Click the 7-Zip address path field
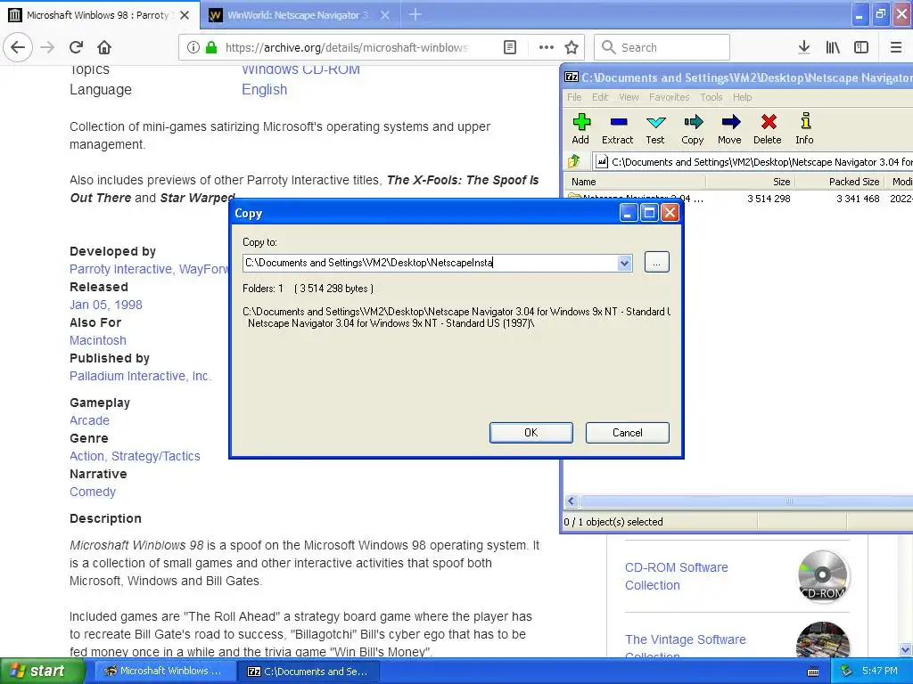This screenshot has height=684, width=913. pyautogui.click(x=753, y=162)
